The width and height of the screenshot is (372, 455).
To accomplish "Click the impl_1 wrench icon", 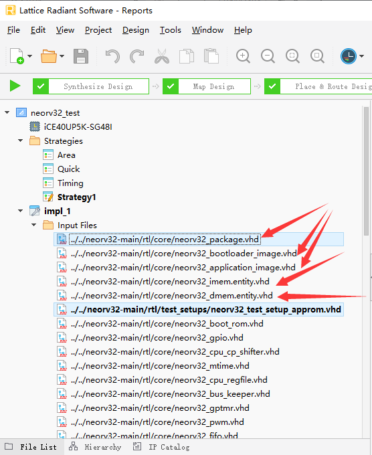I will click(x=35, y=211).
